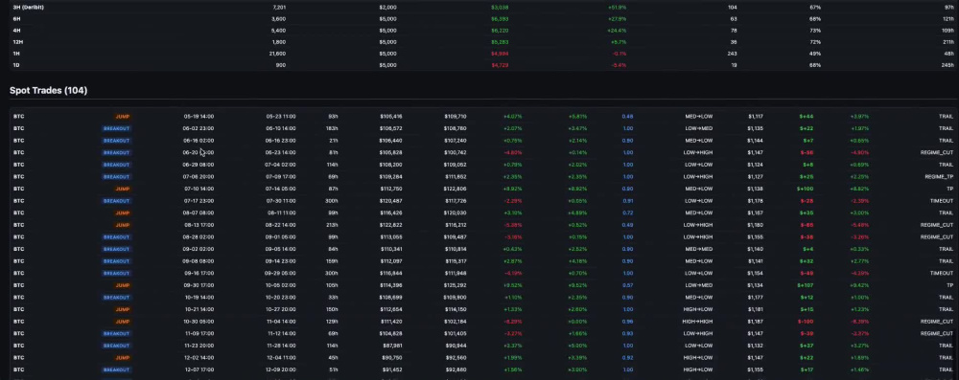Image resolution: width=959 pixels, height=380 pixels.
Task: Select the 1D timeframe row label
Action: [16, 65]
